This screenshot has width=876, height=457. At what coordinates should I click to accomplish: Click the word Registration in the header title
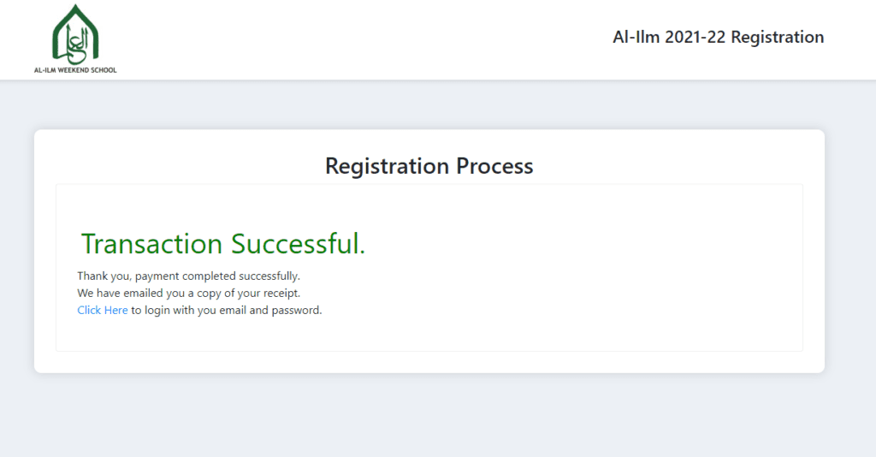(x=777, y=37)
